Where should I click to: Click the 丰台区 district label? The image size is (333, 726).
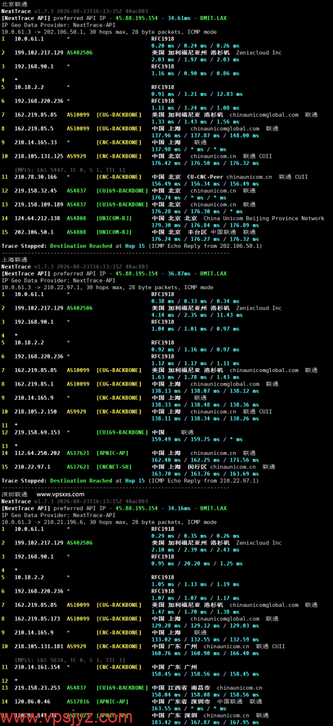[x=197, y=232]
